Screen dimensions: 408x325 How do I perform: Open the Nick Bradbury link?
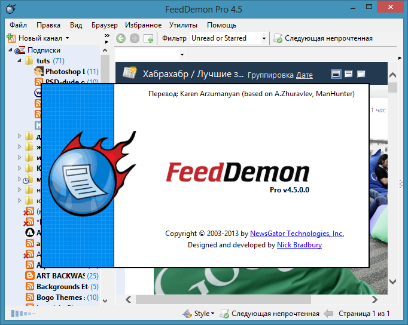(x=299, y=245)
